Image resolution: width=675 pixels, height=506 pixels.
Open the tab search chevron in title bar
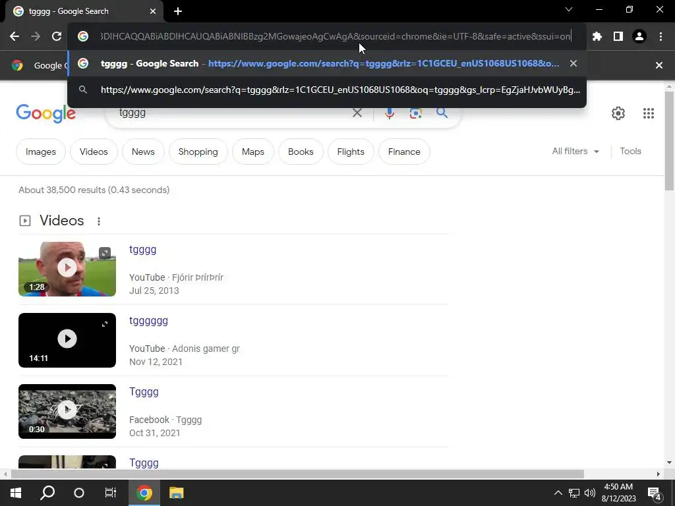pos(569,9)
